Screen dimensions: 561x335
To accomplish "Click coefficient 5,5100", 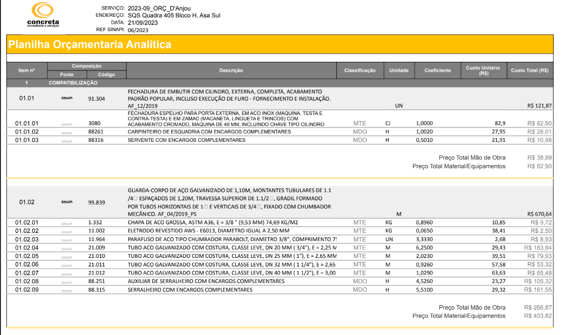I will tap(424, 290).
